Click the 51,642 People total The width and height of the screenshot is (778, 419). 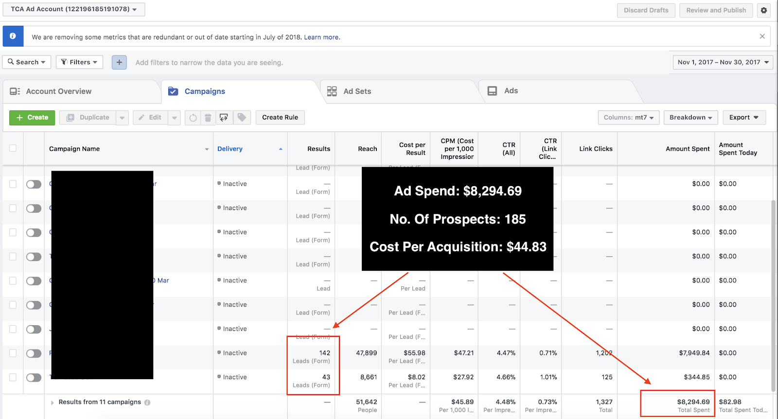pos(367,402)
